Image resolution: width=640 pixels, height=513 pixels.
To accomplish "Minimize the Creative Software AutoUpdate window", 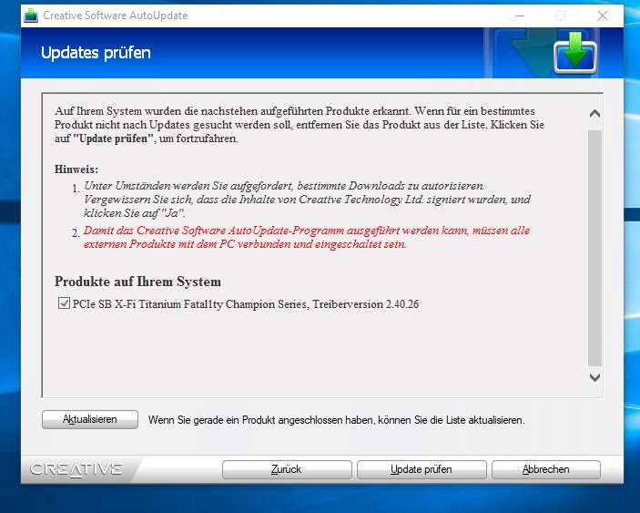I will click(x=520, y=15).
